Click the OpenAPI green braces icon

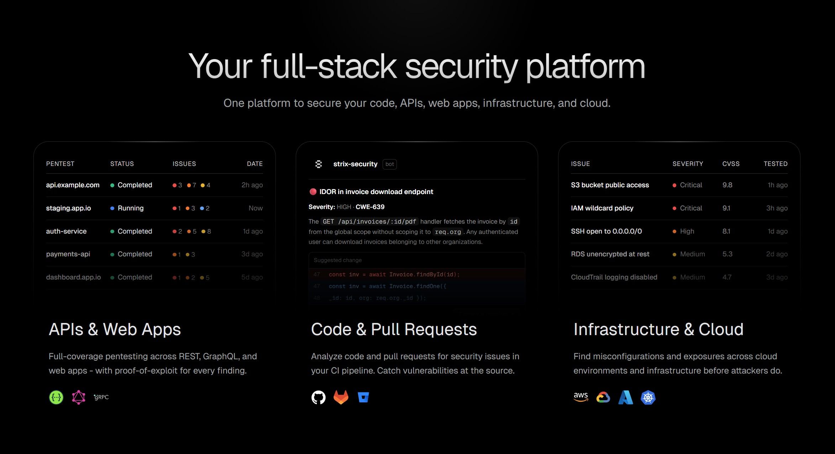pyautogui.click(x=56, y=397)
